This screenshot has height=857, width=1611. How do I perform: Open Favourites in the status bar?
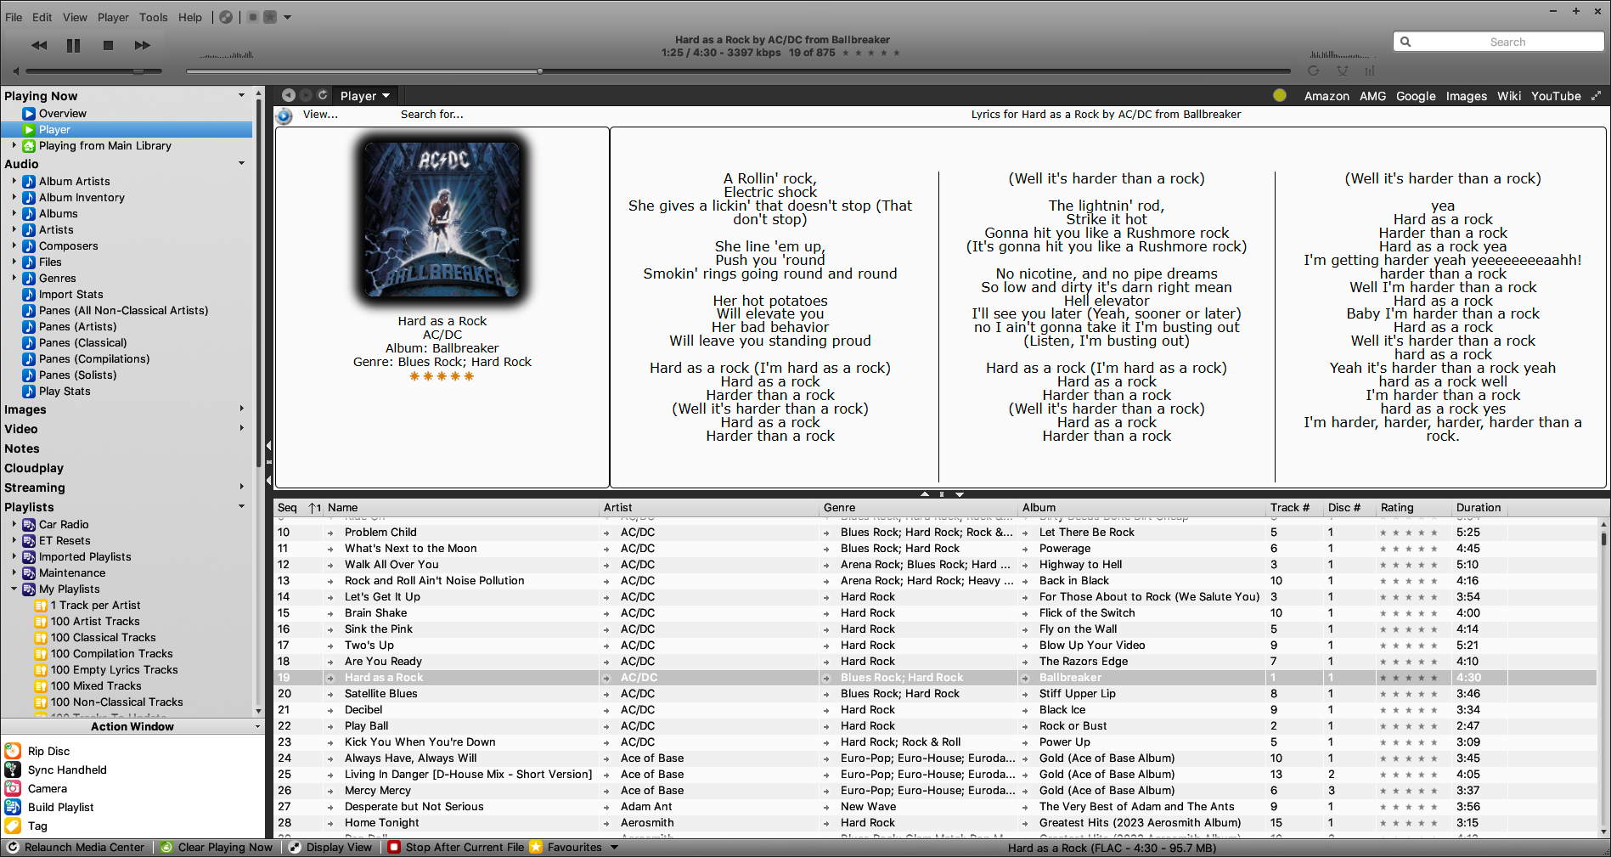coord(566,847)
